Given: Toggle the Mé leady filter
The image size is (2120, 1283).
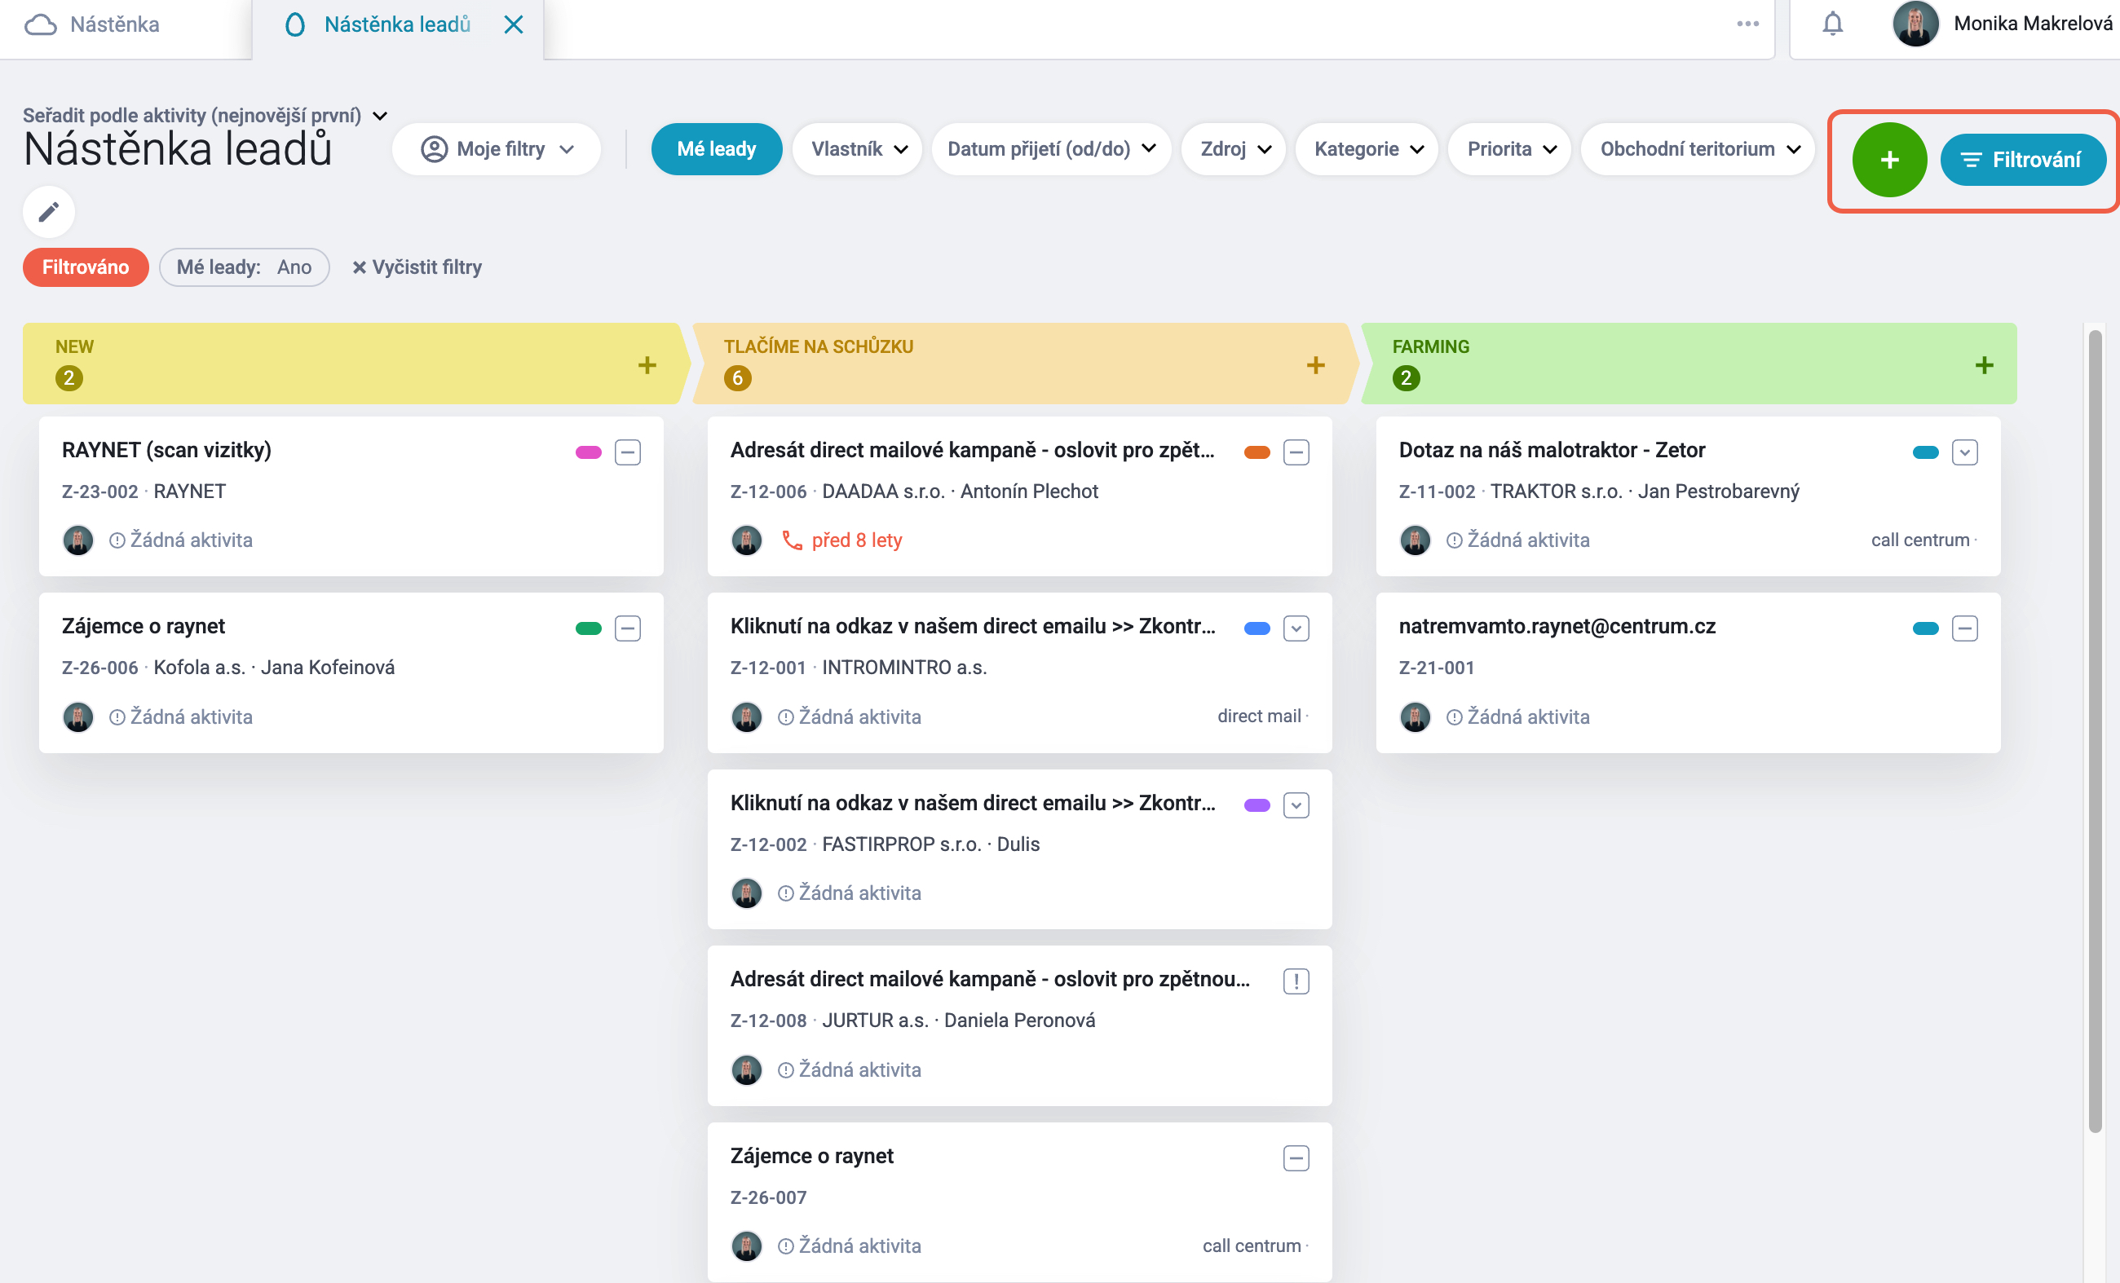Looking at the screenshot, I should 716,149.
